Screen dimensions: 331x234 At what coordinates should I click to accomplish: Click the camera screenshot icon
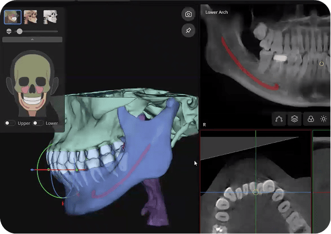click(x=188, y=14)
